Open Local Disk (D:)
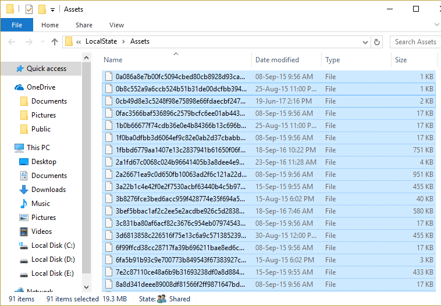This screenshot has height=306, width=441. pyautogui.click(x=47, y=259)
